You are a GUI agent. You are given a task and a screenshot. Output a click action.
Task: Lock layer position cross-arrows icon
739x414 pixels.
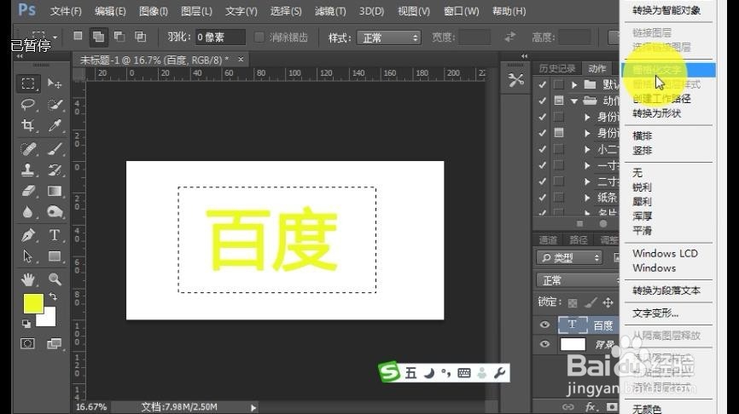pyautogui.click(x=608, y=302)
